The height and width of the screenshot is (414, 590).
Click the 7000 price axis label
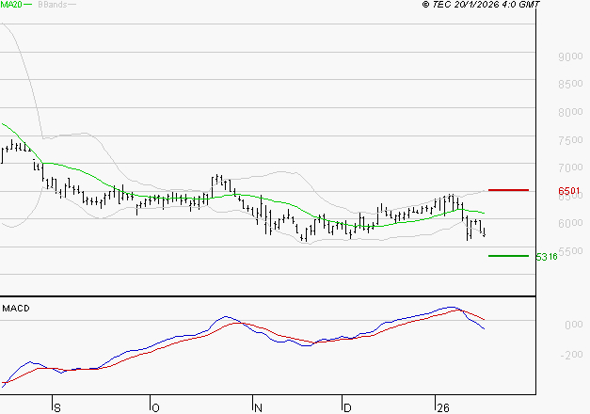570,167
